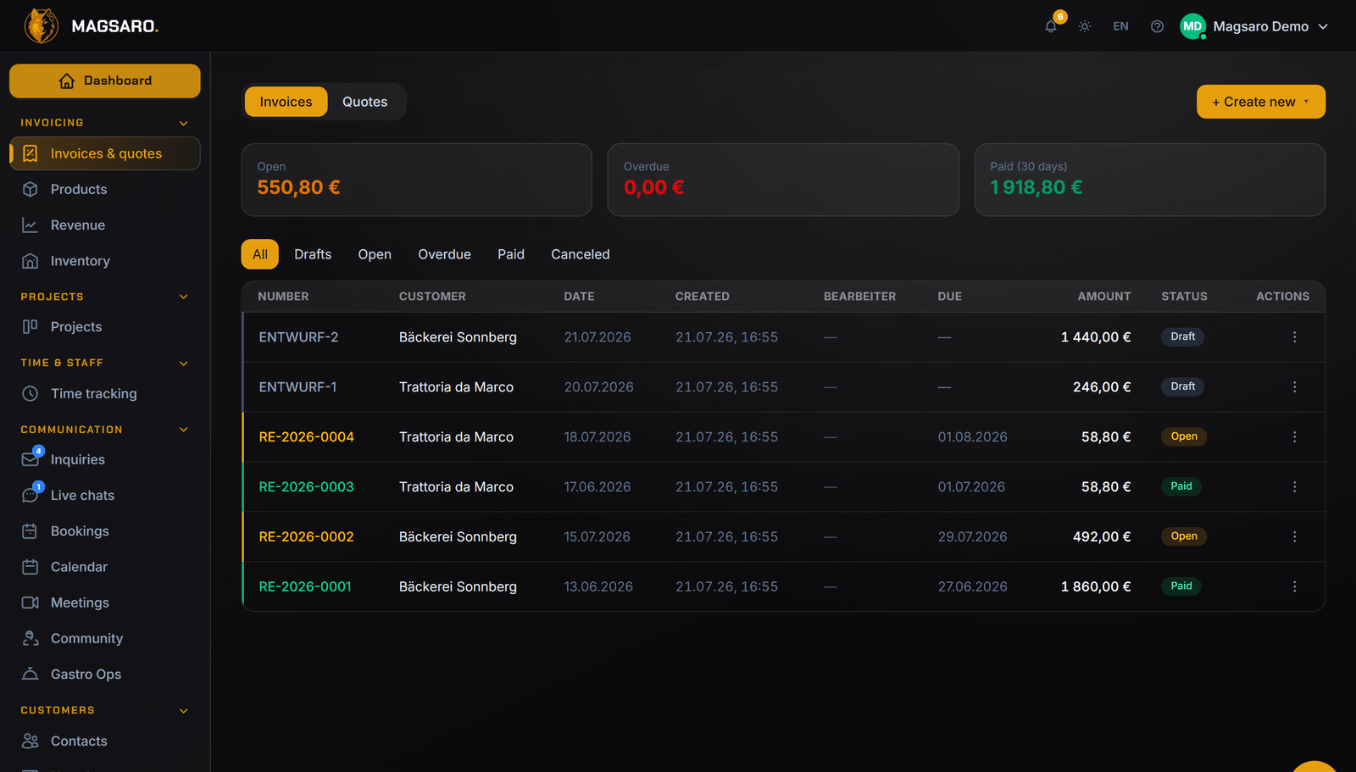Click the Paid (30 days) card
The height and width of the screenshot is (772, 1356).
1150,180
